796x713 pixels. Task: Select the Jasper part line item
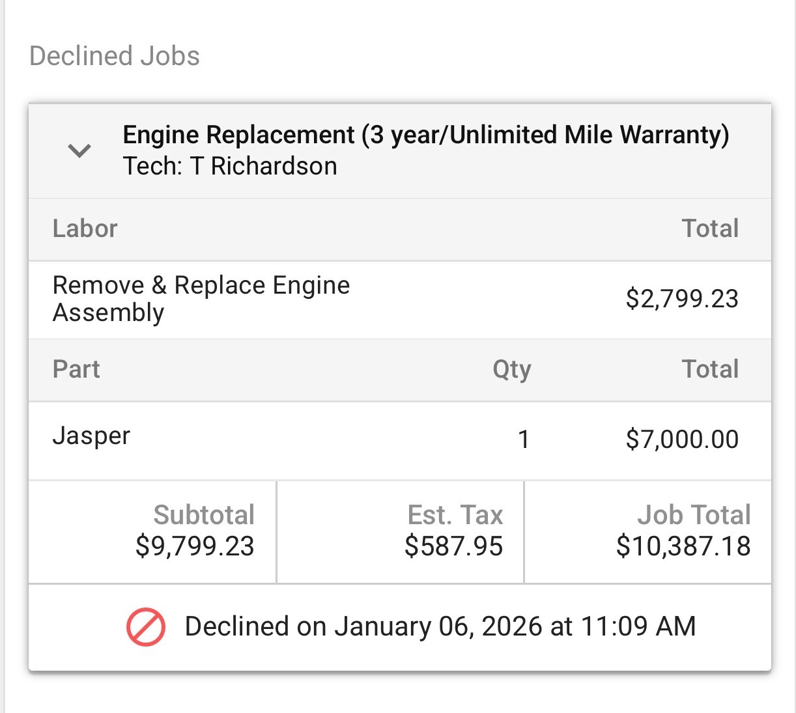91,436
